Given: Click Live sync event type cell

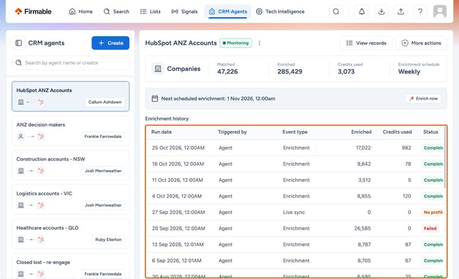Looking at the screenshot, I should click(294, 213).
